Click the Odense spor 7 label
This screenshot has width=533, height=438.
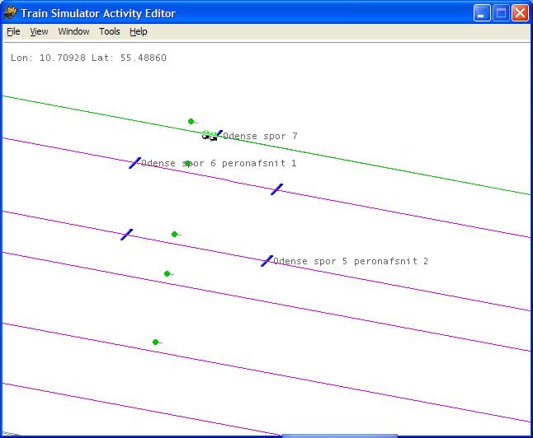point(261,136)
